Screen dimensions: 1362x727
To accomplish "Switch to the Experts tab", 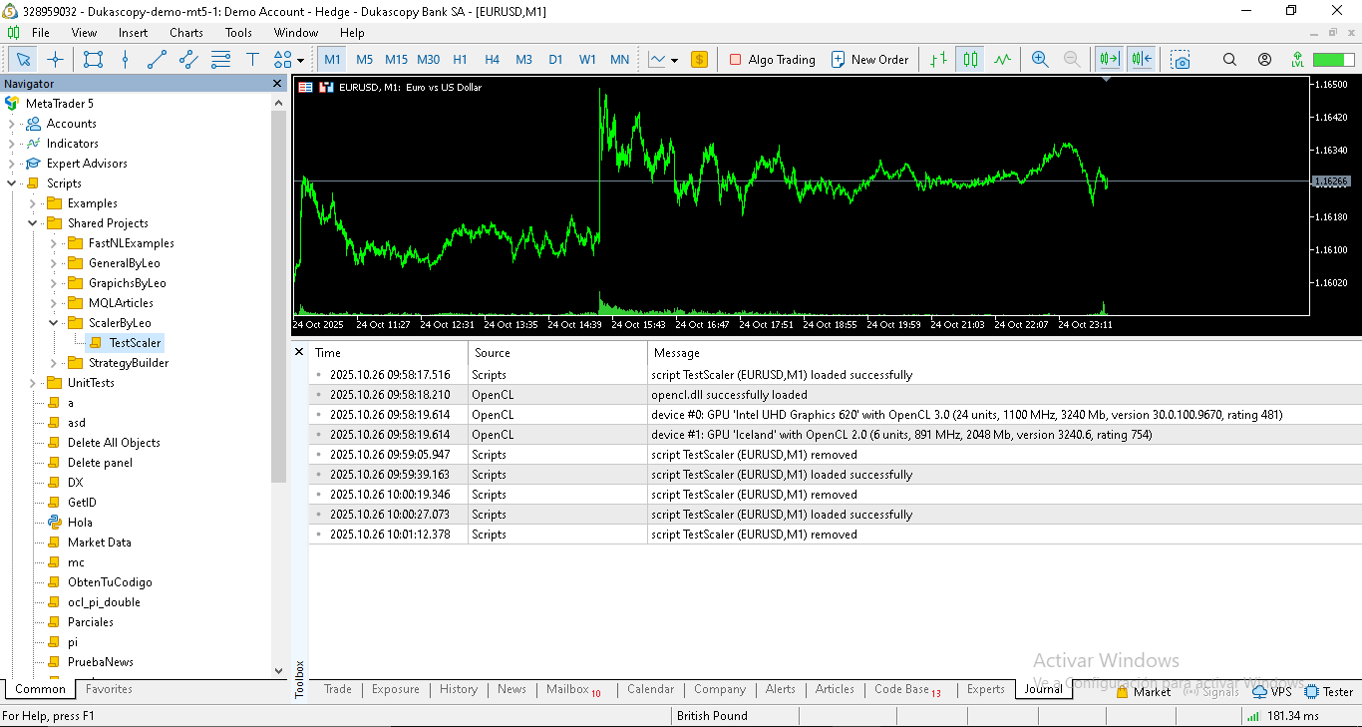I will [985, 689].
